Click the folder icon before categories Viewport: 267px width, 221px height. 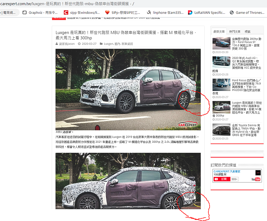[x=101, y=44]
